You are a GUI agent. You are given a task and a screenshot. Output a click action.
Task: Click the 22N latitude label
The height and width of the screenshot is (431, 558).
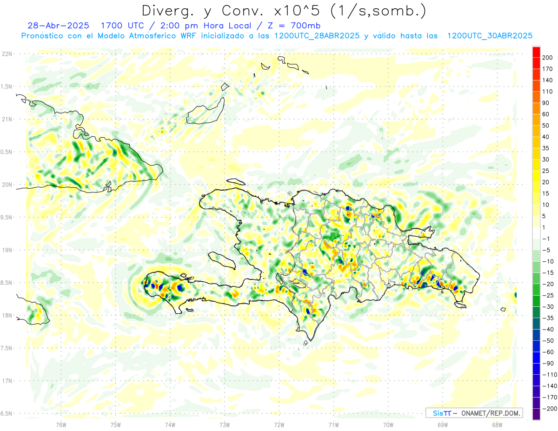pyautogui.click(x=7, y=54)
